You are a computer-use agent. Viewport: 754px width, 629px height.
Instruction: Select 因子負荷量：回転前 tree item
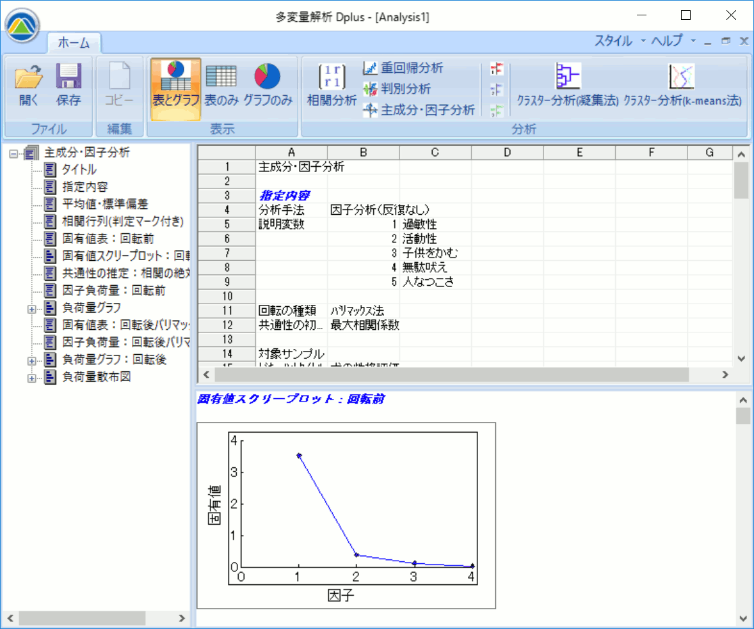[114, 290]
